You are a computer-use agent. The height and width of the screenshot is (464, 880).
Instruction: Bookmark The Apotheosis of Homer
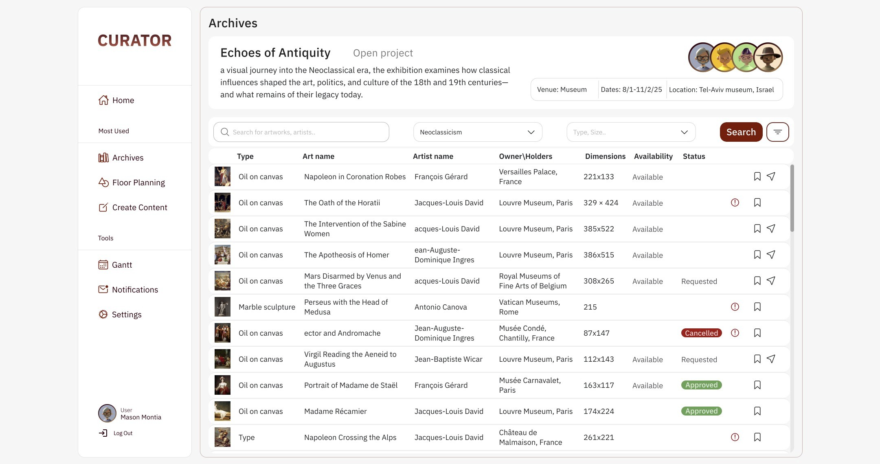coord(757,255)
